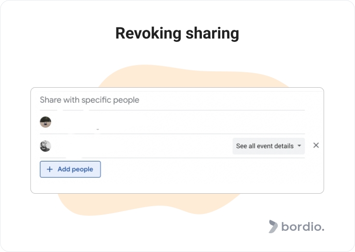
Task: Click the plus icon in Add people
Action: click(x=50, y=169)
